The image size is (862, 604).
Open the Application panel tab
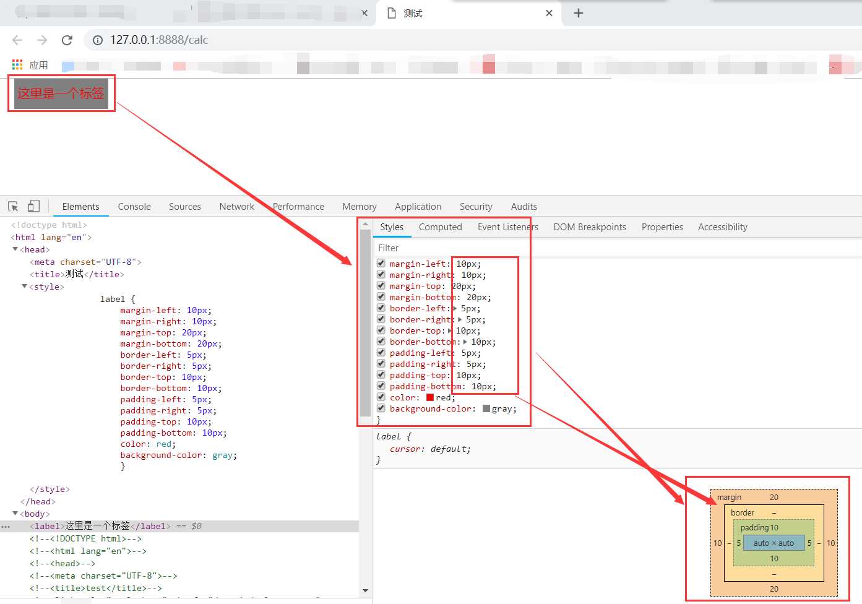click(418, 207)
